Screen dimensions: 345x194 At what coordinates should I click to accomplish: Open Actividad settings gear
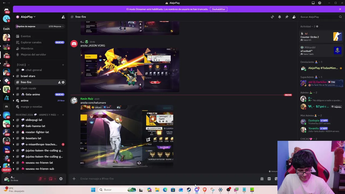tap(317, 26)
